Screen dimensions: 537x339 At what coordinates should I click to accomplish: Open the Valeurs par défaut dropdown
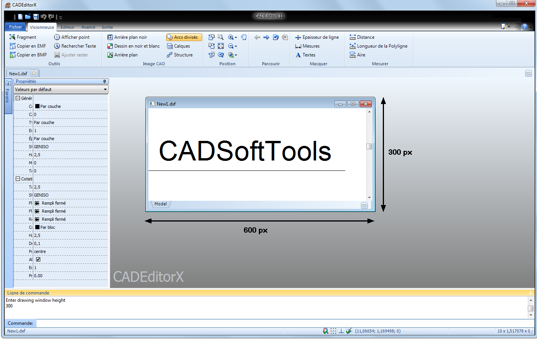pos(105,89)
